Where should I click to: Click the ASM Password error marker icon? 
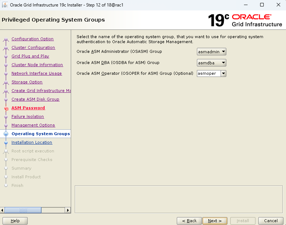[x=6, y=109]
